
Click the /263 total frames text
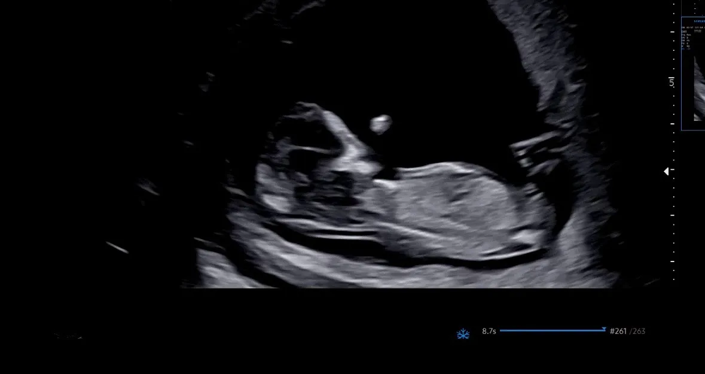(x=637, y=332)
